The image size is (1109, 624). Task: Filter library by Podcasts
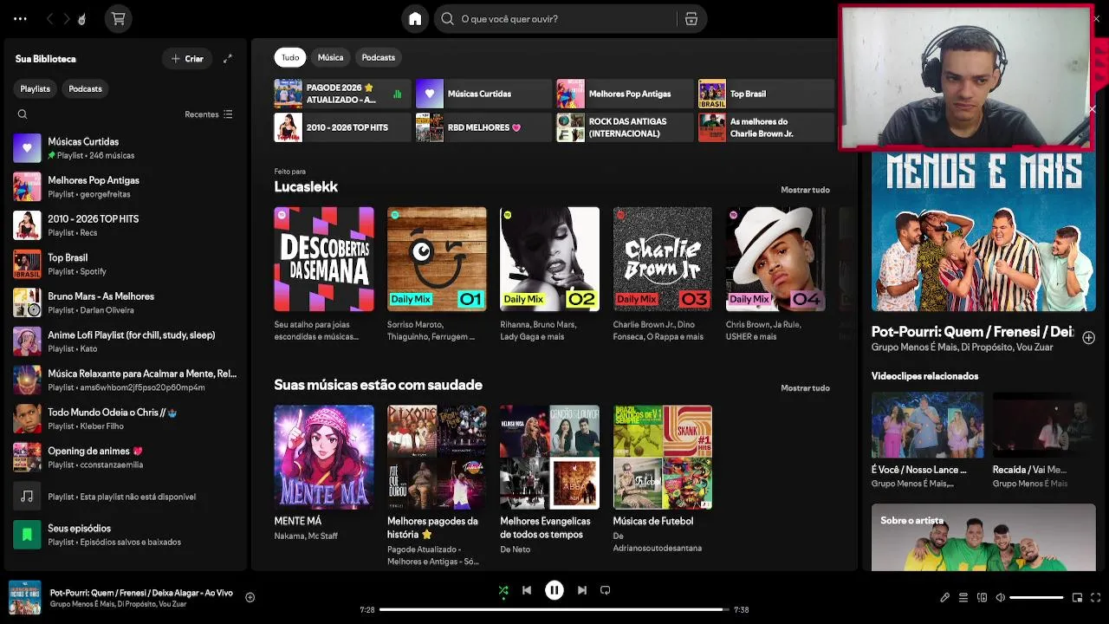(85, 88)
